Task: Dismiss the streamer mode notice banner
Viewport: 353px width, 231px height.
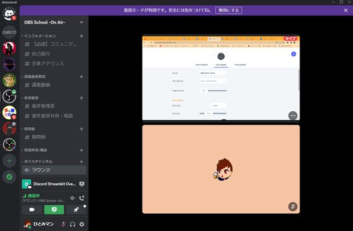Action: point(346,10)
